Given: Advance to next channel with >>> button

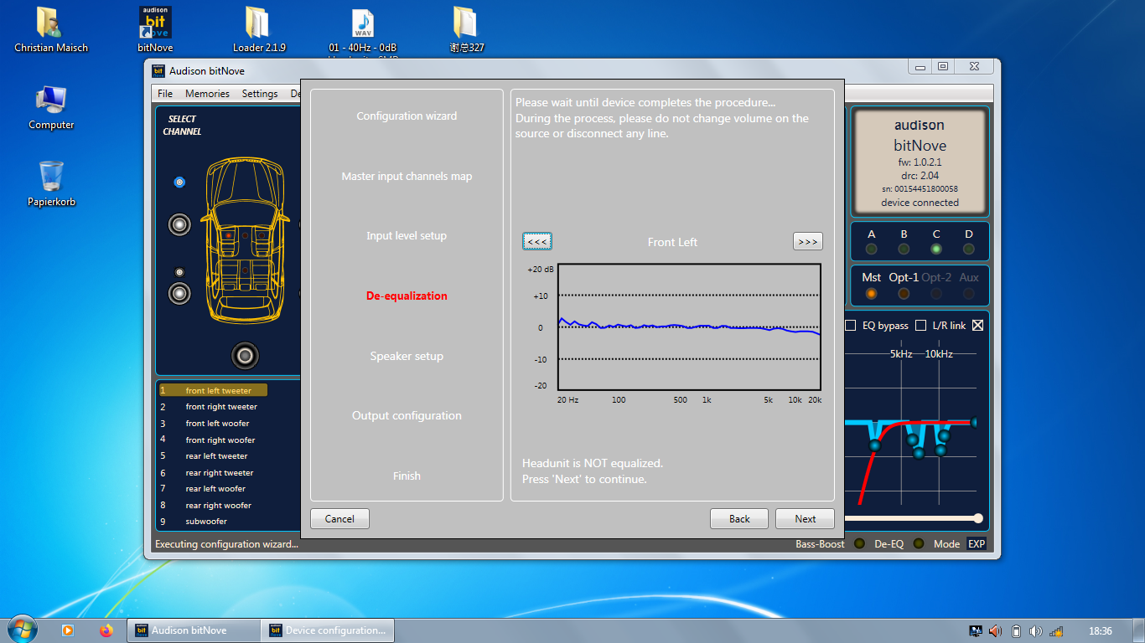Looking at the screenshot, I should point(807,241).
